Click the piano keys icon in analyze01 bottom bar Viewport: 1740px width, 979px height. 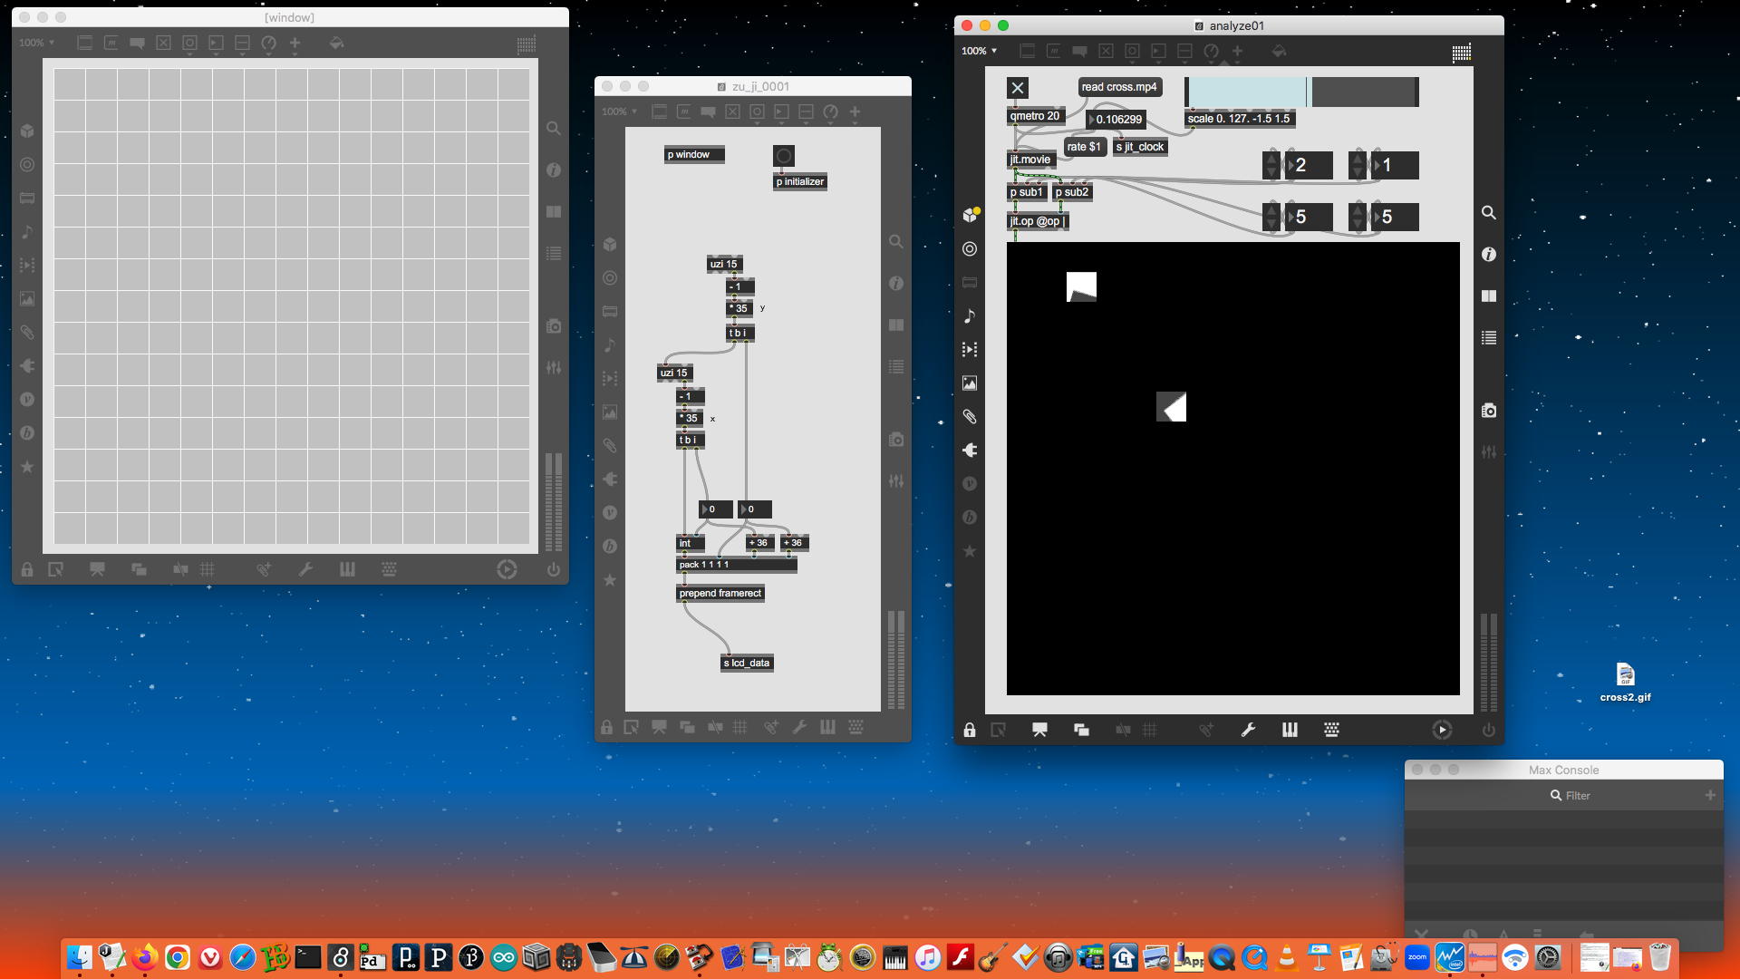(x=1290, y=731)
